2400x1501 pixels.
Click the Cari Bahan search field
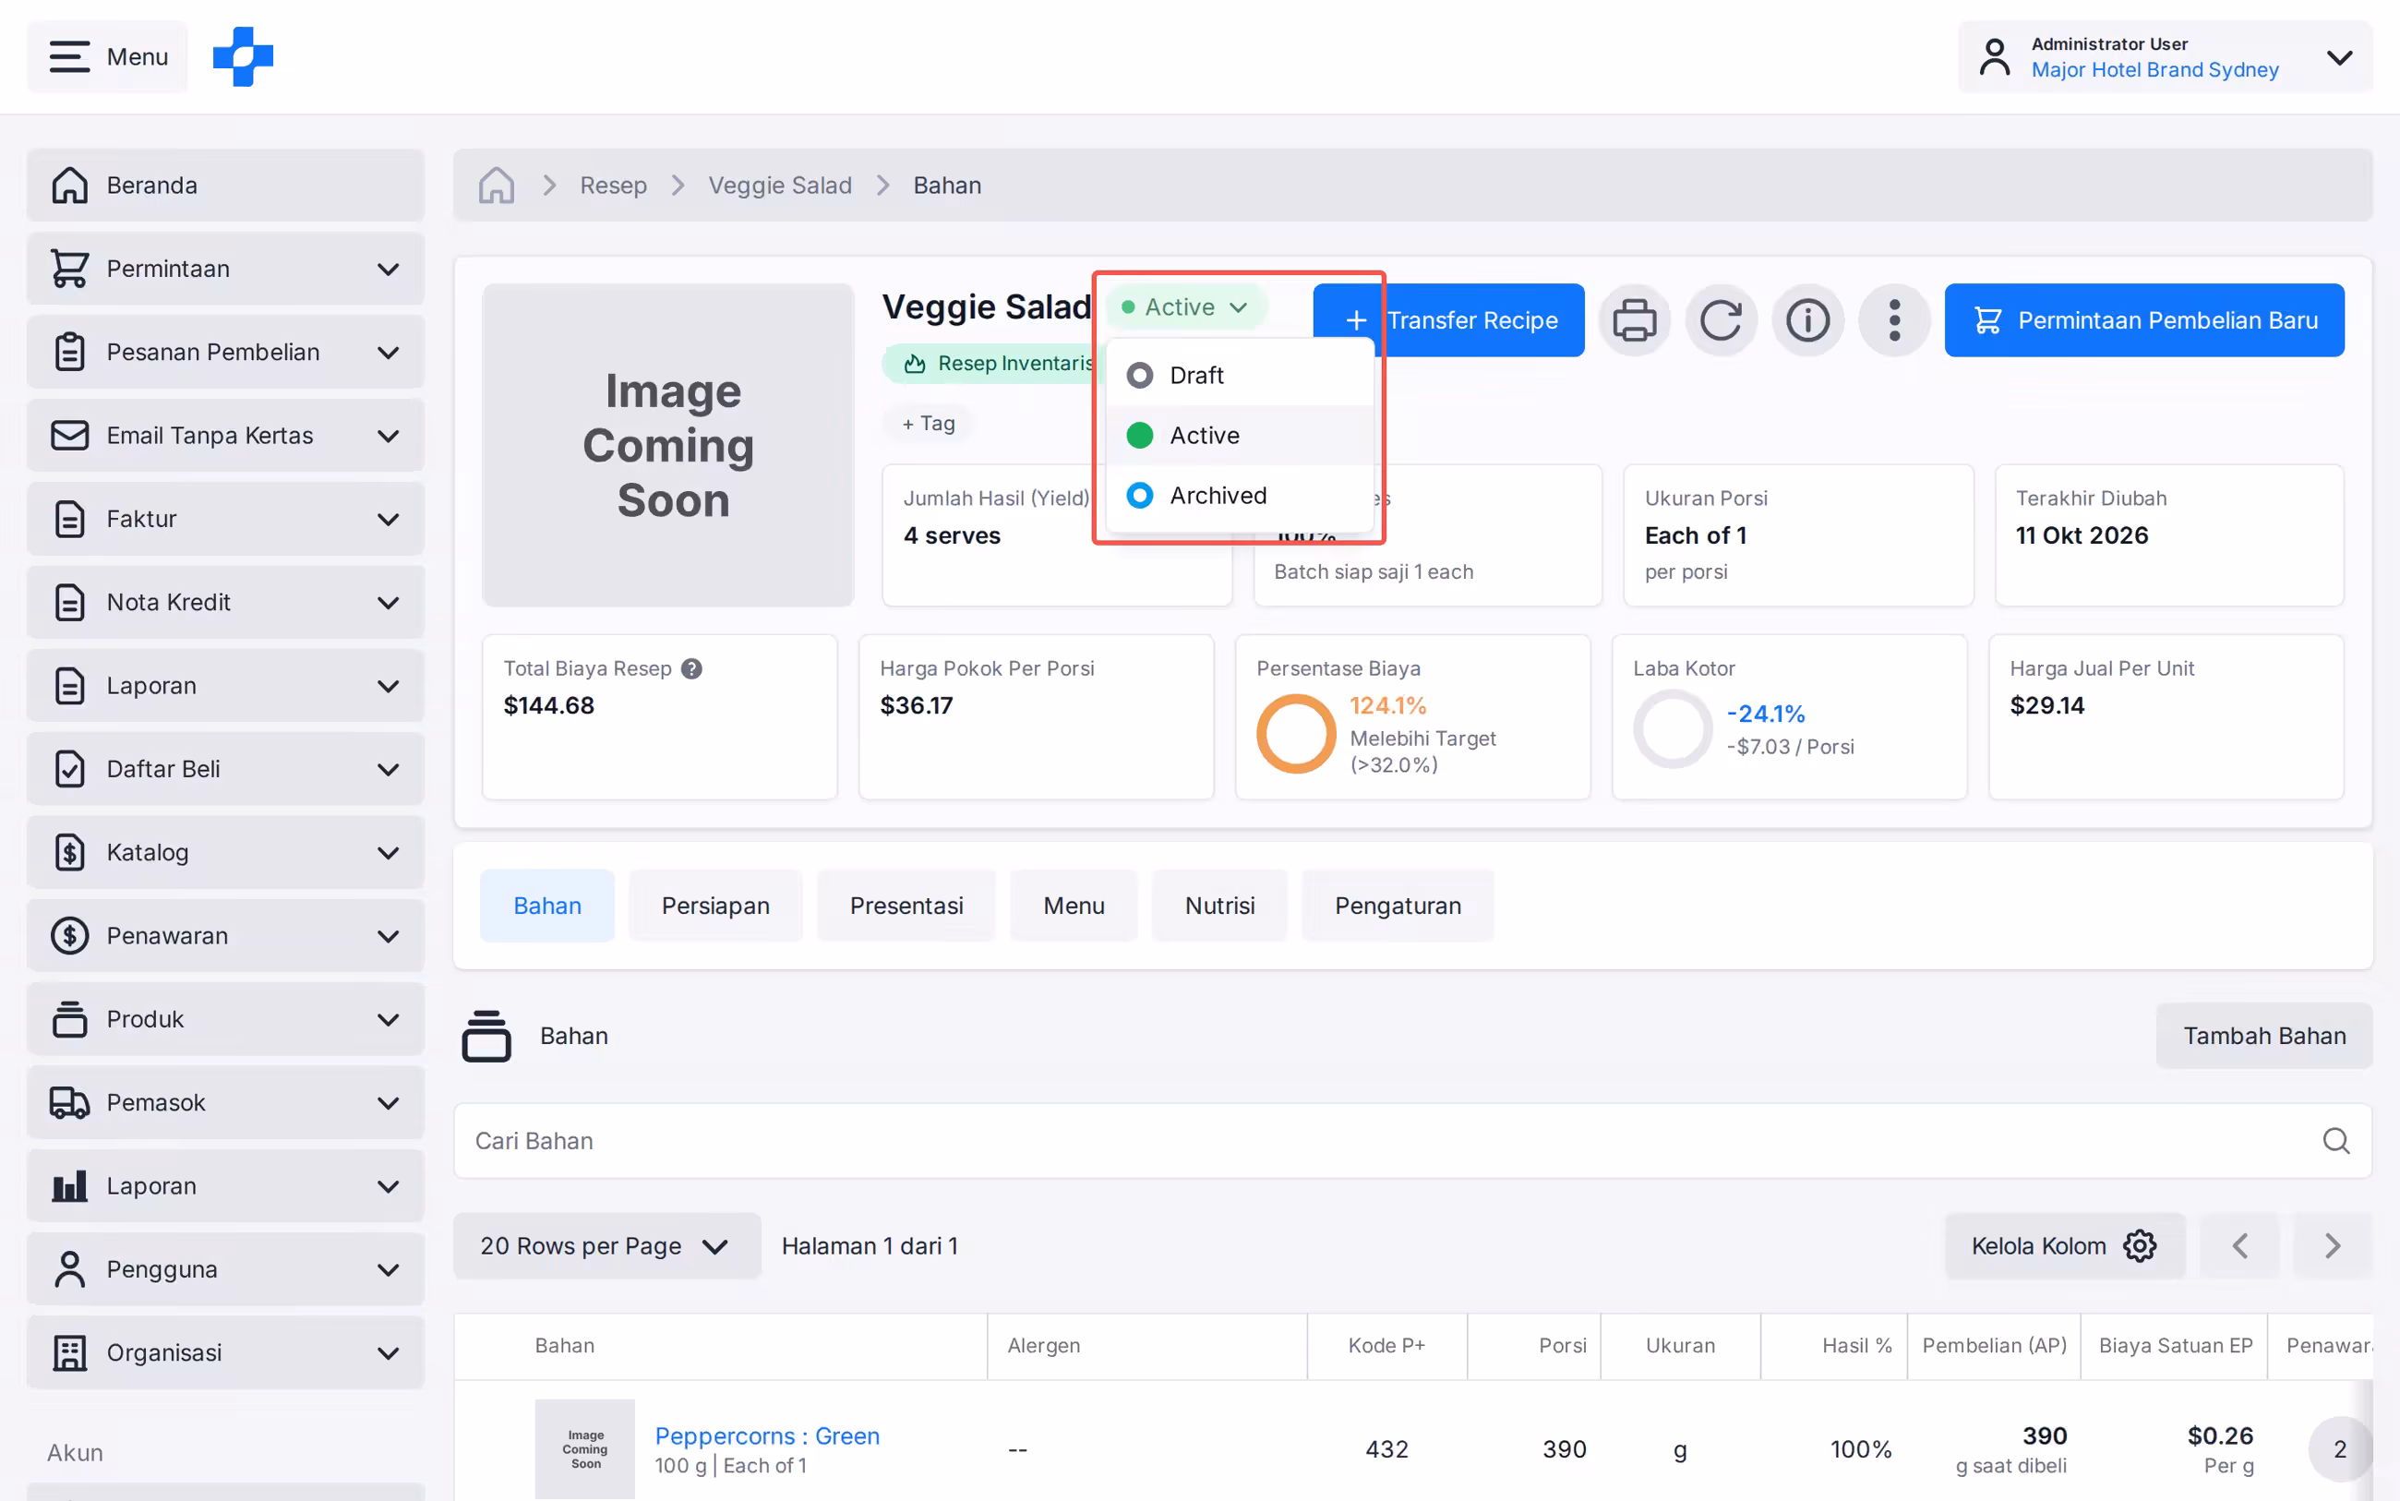(x=1412, y=1141)
